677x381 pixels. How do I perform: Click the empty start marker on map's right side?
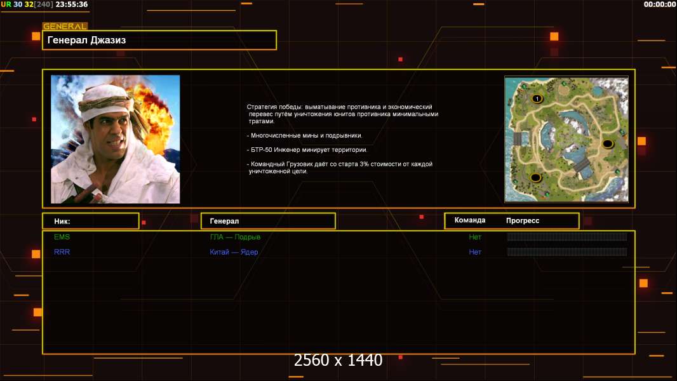(x=607, y=144)
